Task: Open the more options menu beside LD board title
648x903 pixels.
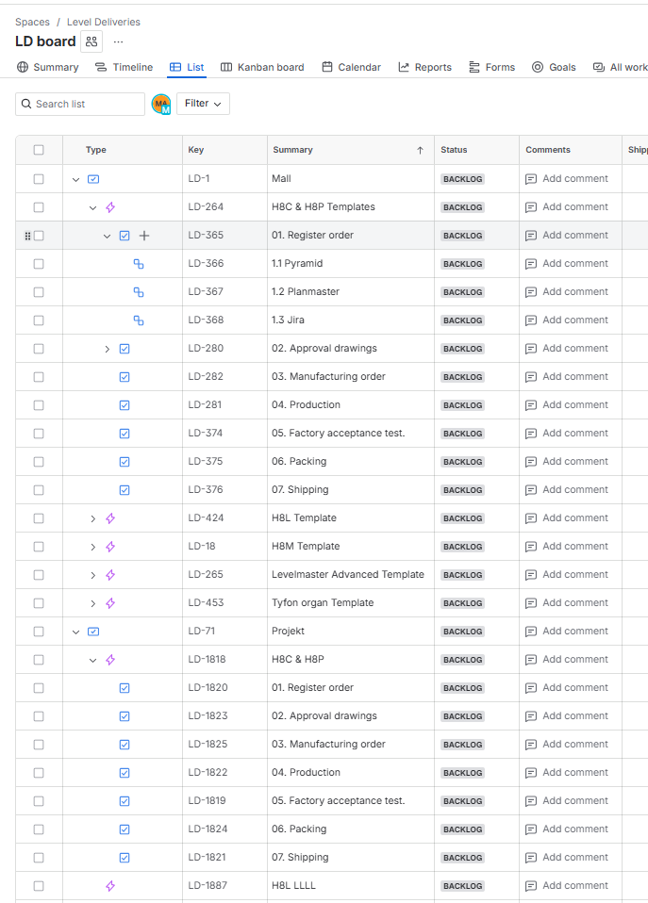Action: tap(118, 41)
